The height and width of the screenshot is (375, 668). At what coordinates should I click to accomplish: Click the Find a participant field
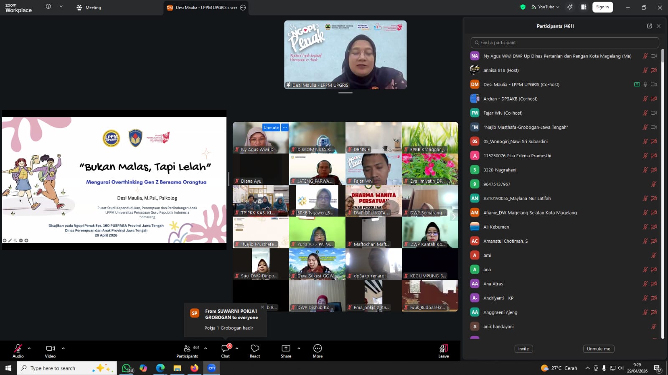click(x=564, y=43)
